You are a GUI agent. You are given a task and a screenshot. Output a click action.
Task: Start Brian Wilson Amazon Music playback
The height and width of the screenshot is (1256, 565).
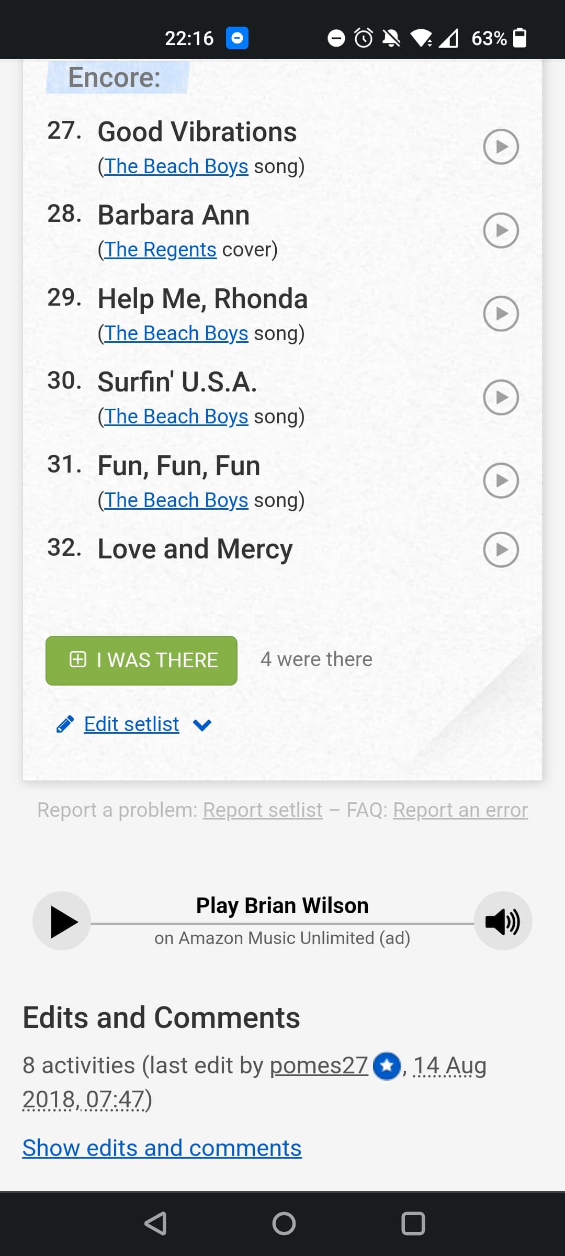pos(62,921)
